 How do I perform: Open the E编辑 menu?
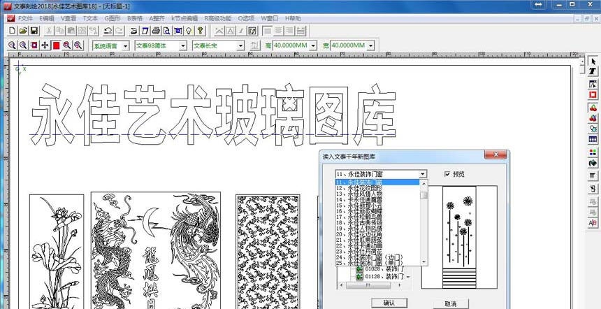(x=47, y=18)
